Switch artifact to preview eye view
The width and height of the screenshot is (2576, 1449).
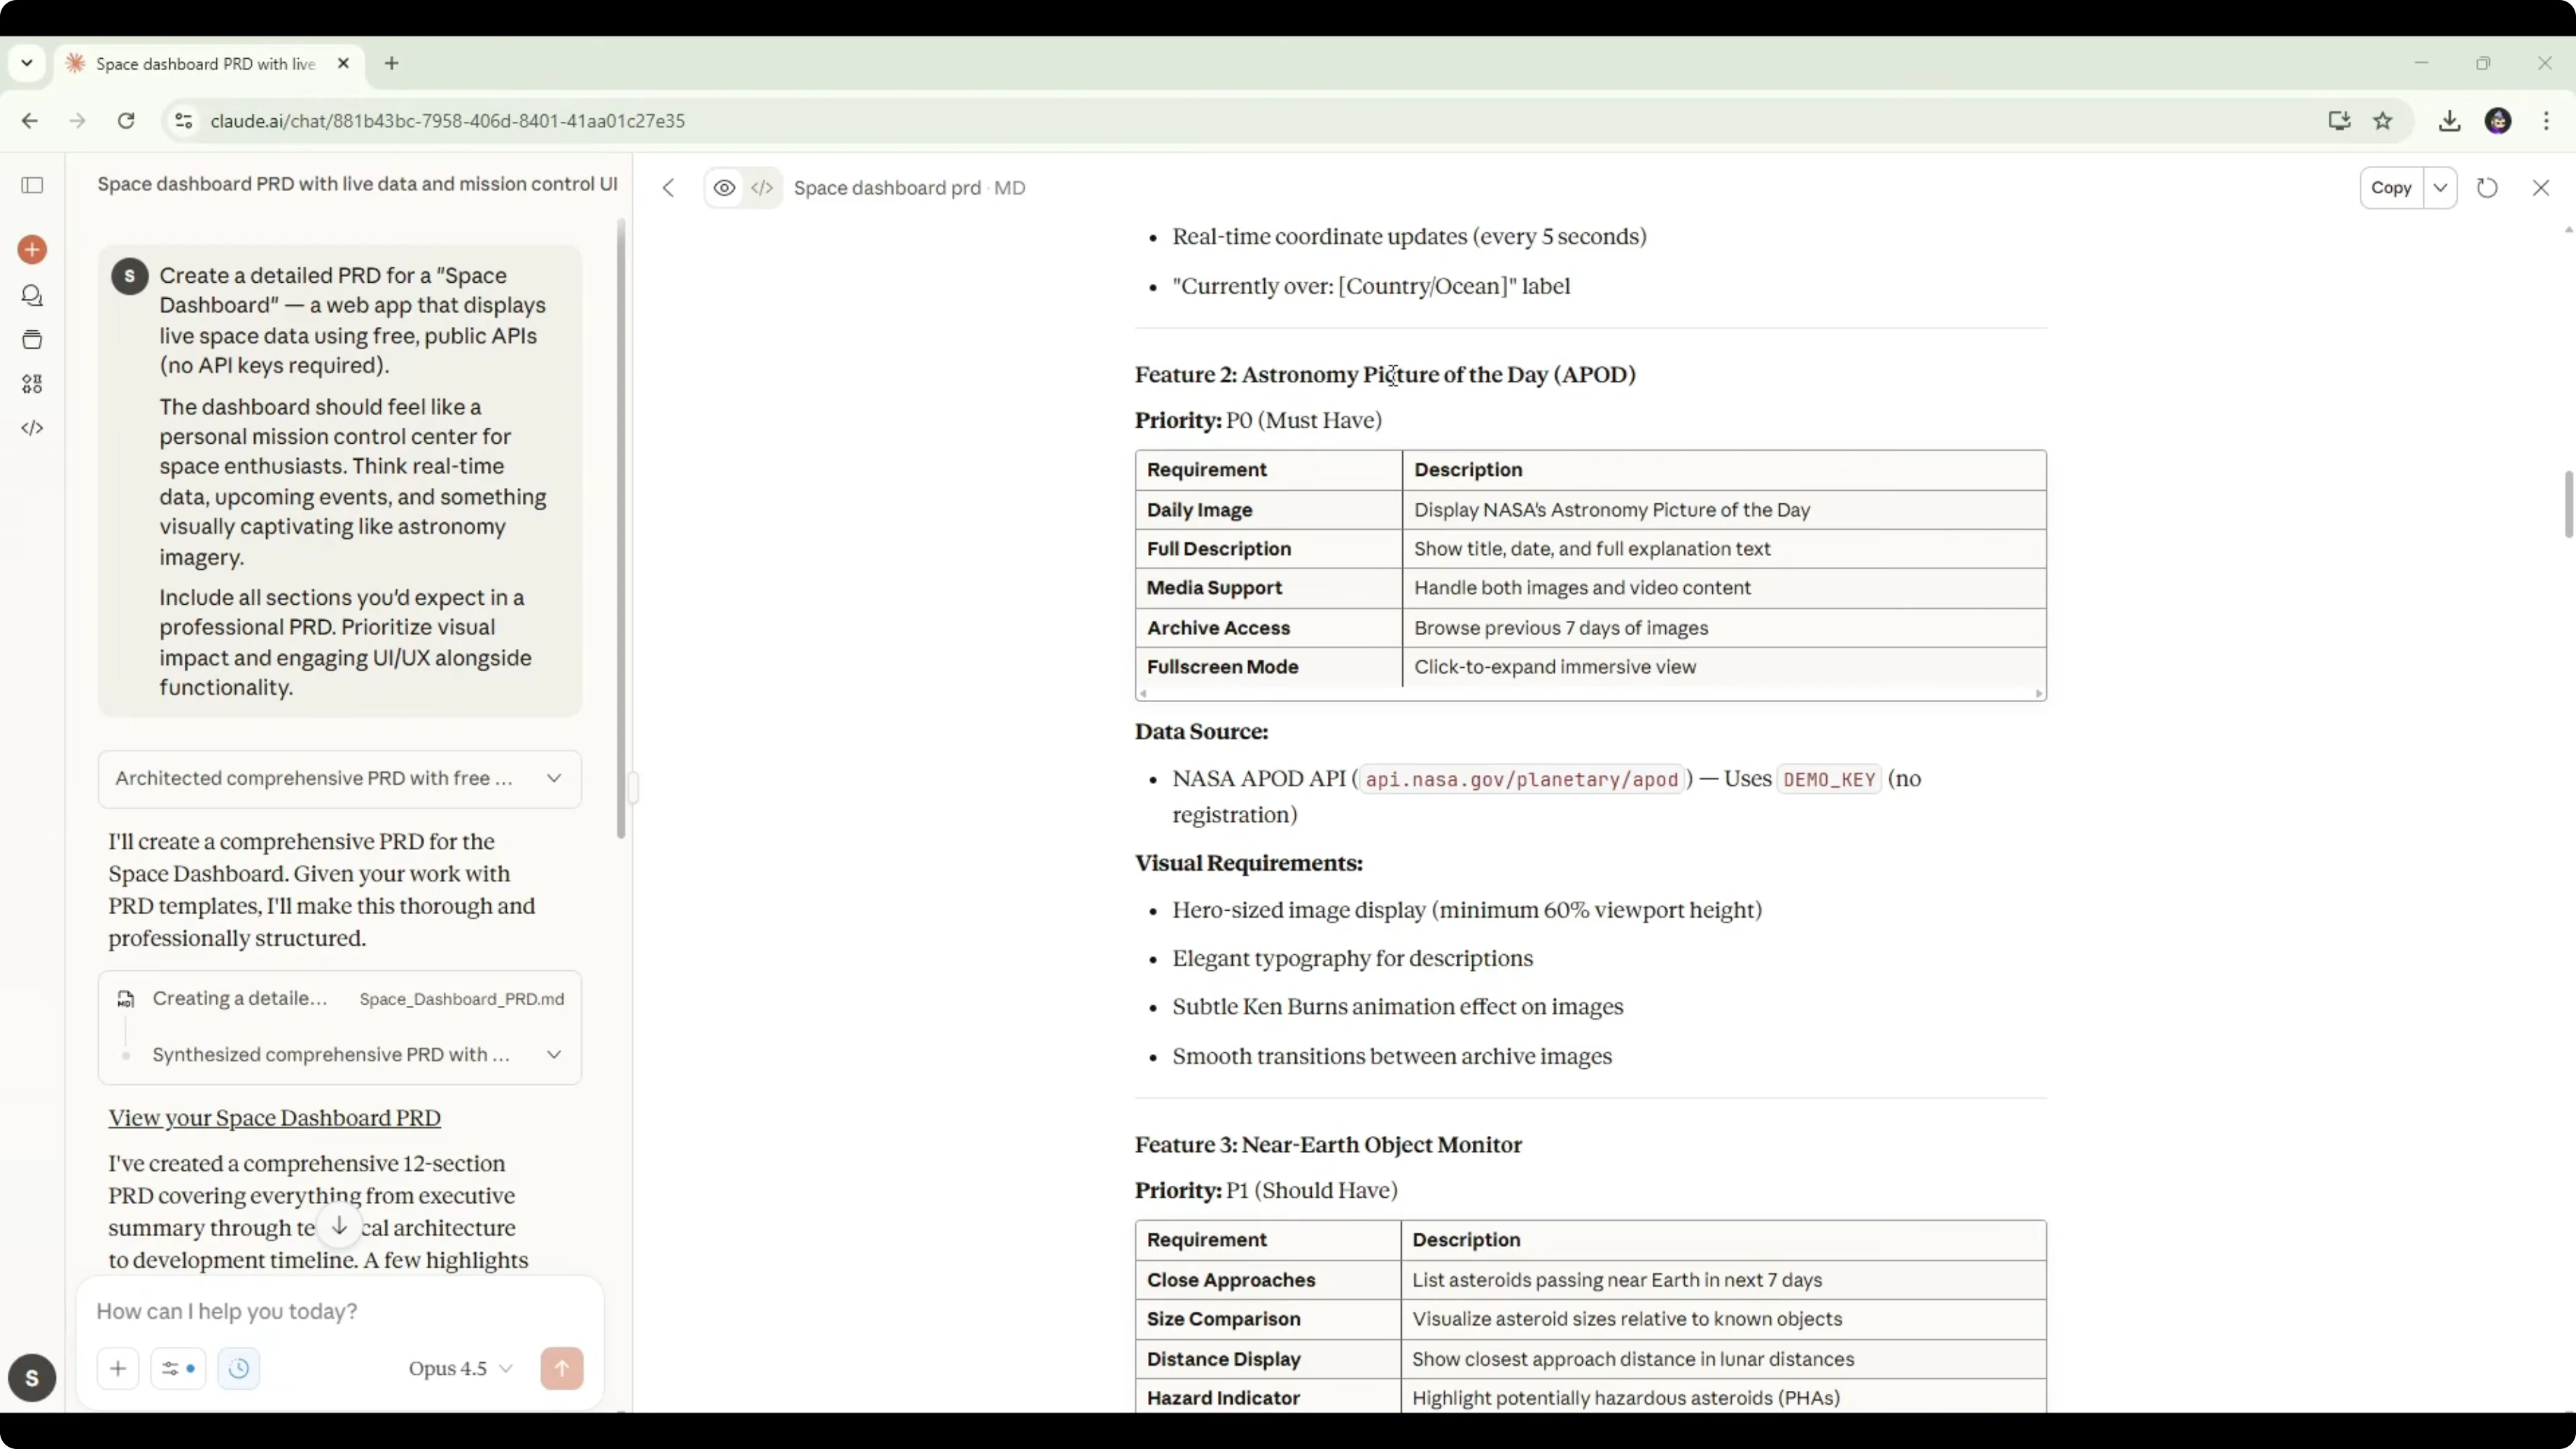[x=724, y=188]
